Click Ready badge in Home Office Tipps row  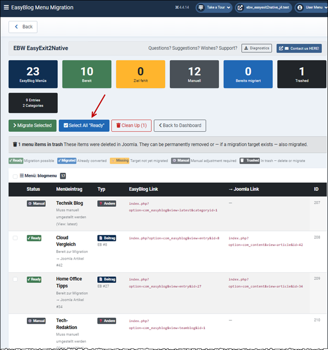[x=34, y=280]
